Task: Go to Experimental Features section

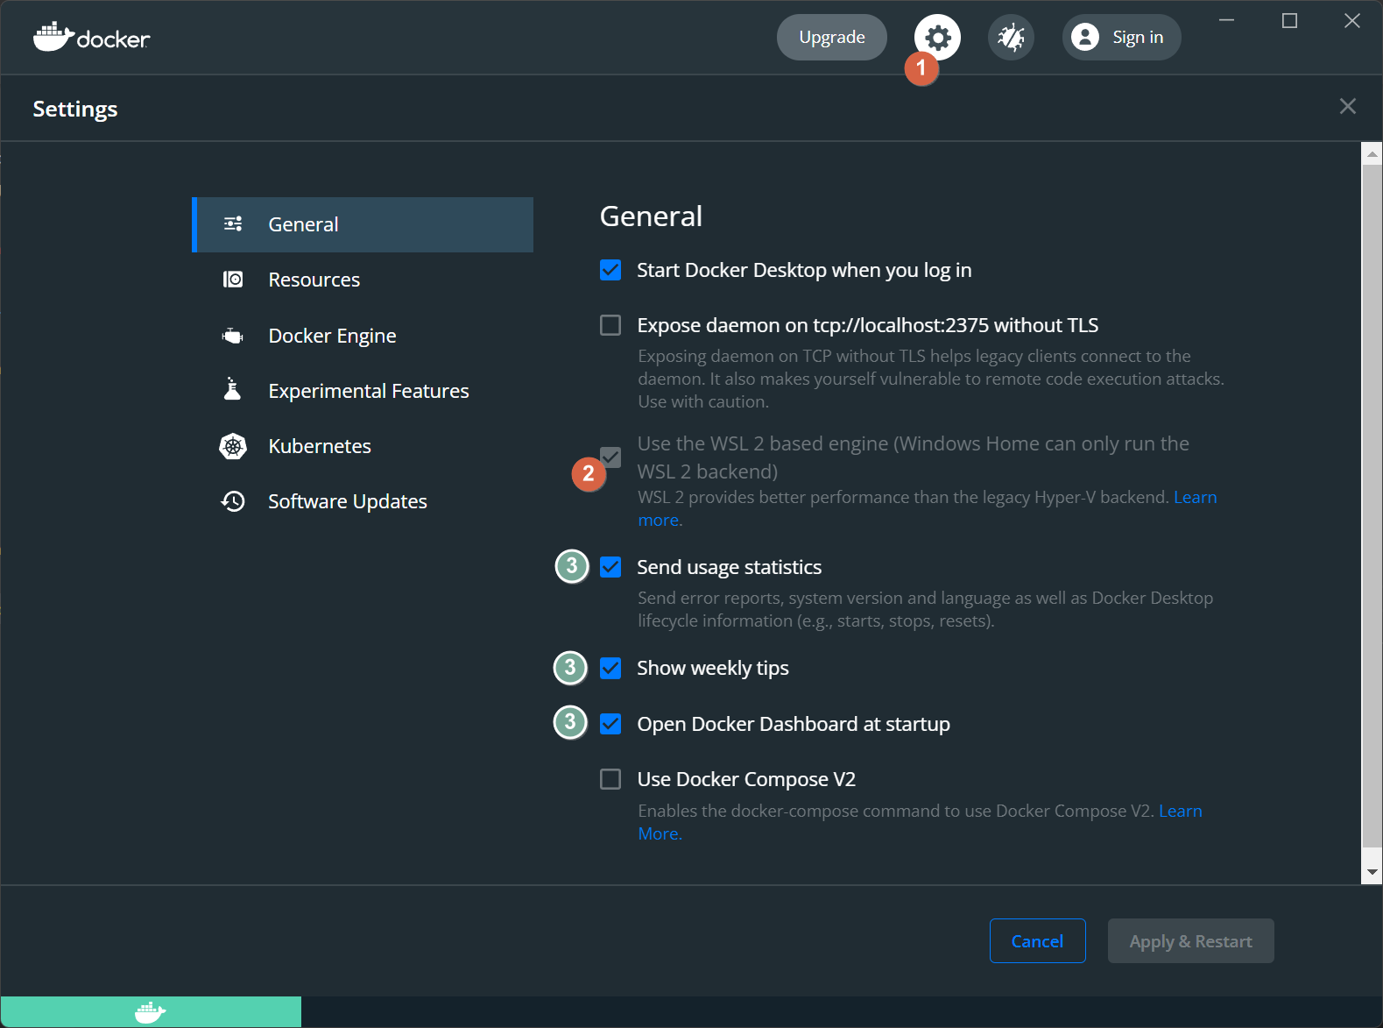Action: pyautogui.click(x=363, y=391)
